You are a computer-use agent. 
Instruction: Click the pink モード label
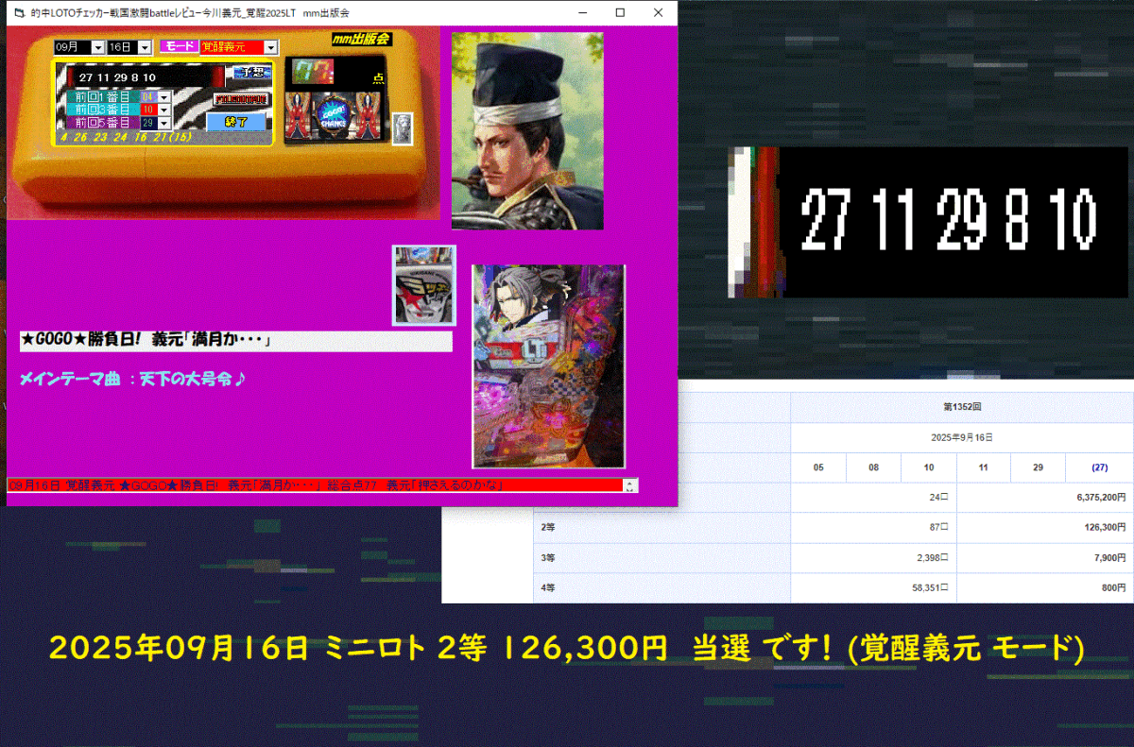click(x=180, y=46)
